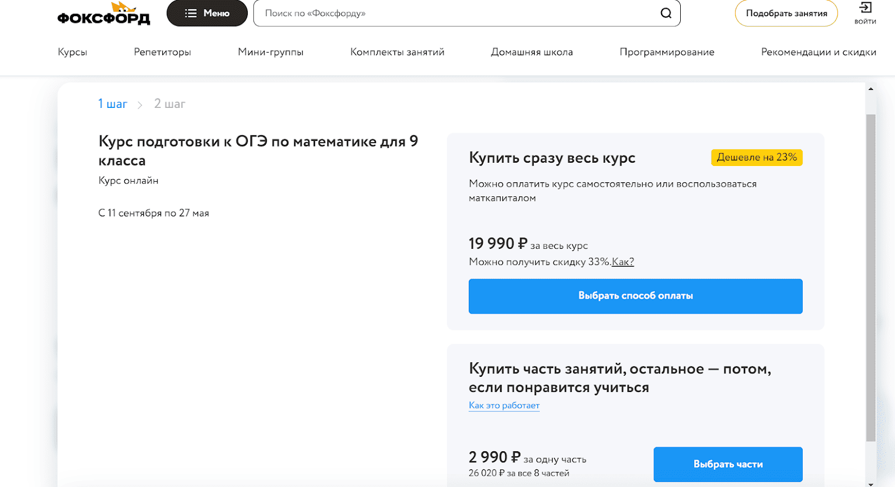
Task: Select the 1 шаг step
Action: (112, 104)
